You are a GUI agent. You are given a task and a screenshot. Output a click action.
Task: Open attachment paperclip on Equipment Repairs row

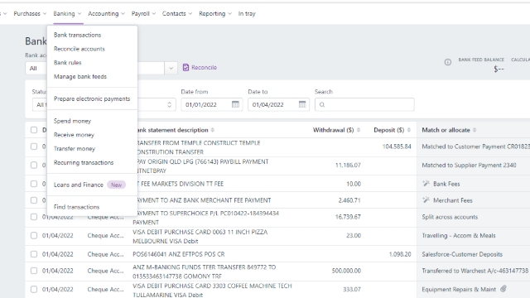pyautogui.click(x=503, y=289)
